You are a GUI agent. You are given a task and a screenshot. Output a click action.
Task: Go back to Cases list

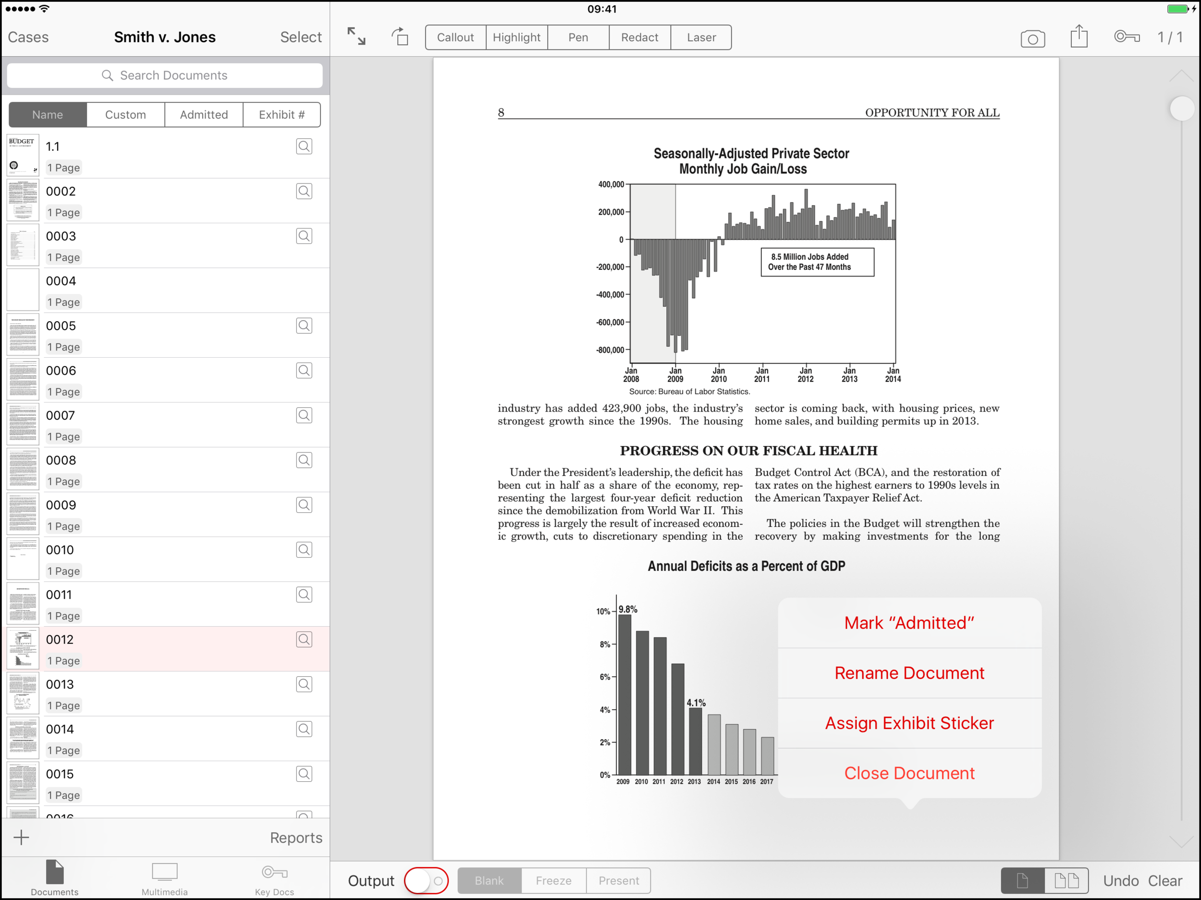click(28, 37)
